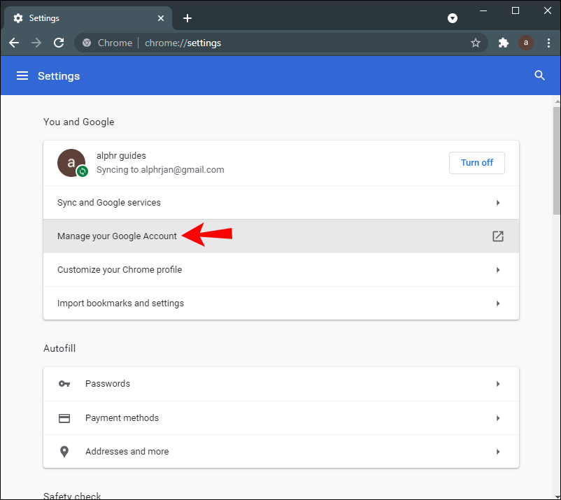Click the Chrome site info icon
The image size is (561, 500).
point(86,43)
